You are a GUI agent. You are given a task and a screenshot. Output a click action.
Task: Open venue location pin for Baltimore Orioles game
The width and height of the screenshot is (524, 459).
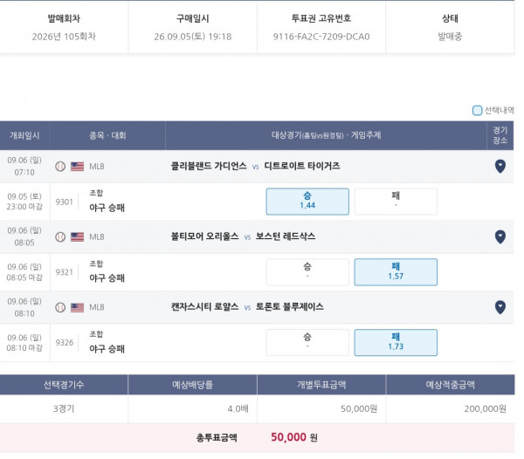tap(500, 236)
